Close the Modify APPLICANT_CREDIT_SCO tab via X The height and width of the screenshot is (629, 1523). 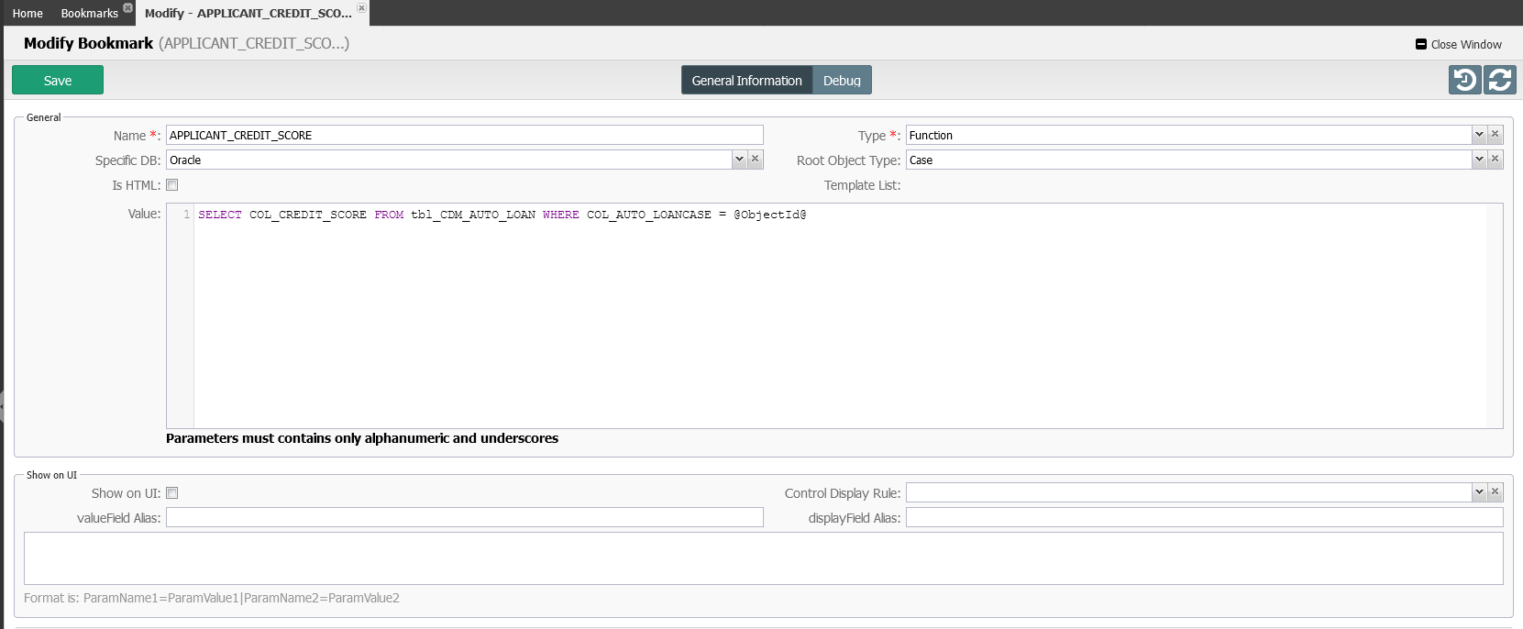361,7
